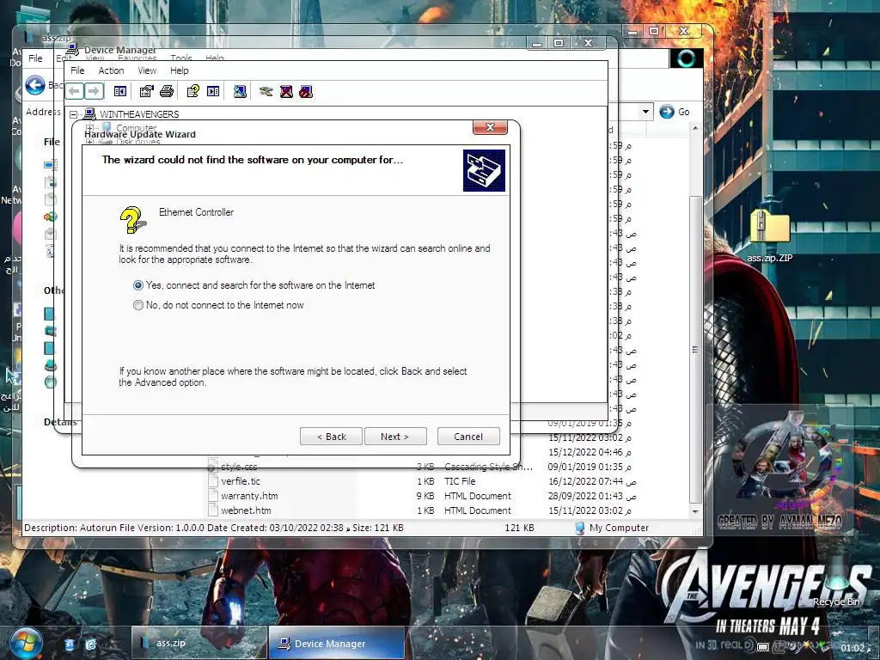Image resolution: width=880 pixels, height=660 pixels.
Task: Click the blue Back button in ass.zip window
Action: pyautogui.click(x=34, y=85)
